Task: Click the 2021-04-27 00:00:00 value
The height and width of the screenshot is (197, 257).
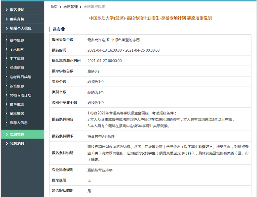Action: [x=105, y=61]
